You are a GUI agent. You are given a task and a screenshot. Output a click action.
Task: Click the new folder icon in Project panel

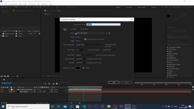[5, 76]
